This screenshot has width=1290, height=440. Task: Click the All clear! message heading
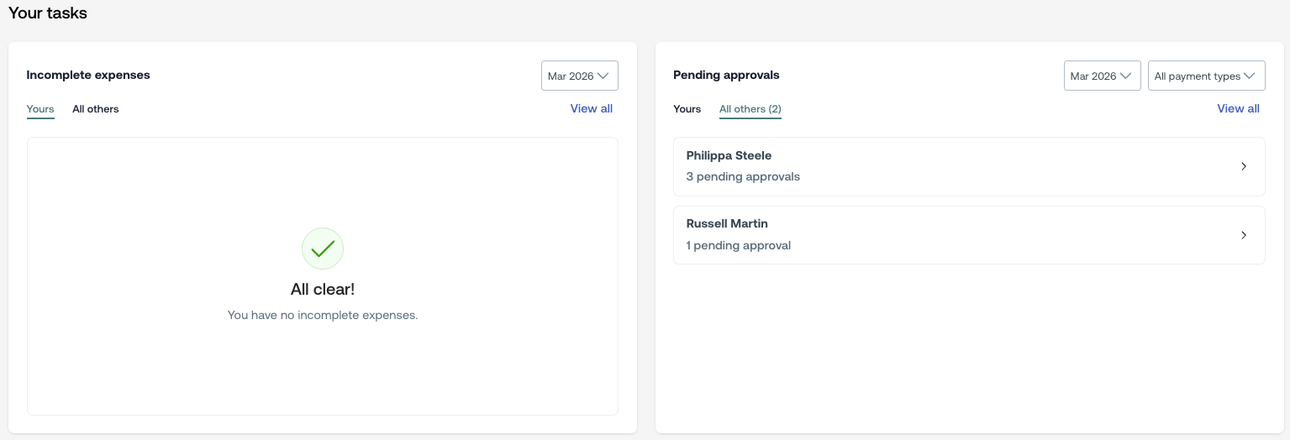coord(323,289)
